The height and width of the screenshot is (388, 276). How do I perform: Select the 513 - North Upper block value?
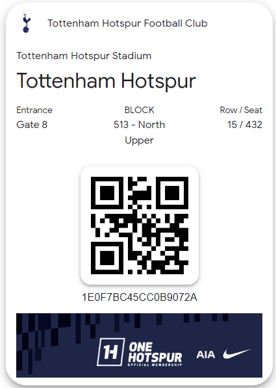(x=139, y=133)
